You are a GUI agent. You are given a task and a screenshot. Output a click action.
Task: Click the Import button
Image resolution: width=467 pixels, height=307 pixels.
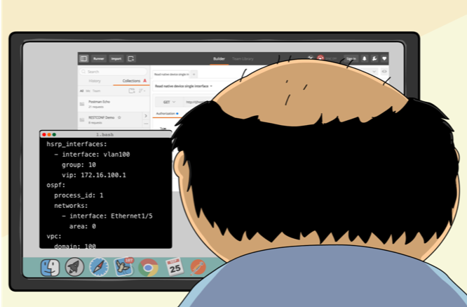click(116, 59)
